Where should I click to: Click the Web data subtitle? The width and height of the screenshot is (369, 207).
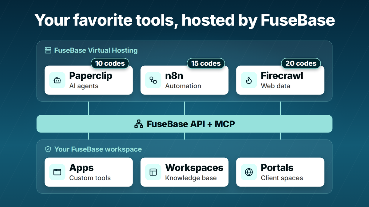coord(276,86)
